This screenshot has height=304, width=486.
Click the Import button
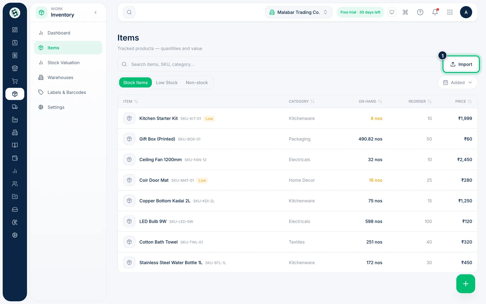tap(461, 64)
